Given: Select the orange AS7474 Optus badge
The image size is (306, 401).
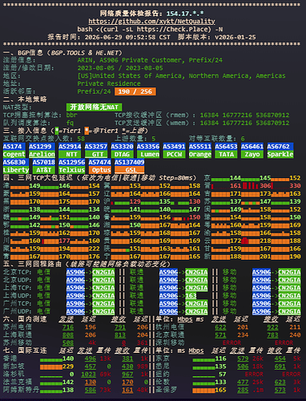Looking at the screenshot, I should [x=99, y=166].
